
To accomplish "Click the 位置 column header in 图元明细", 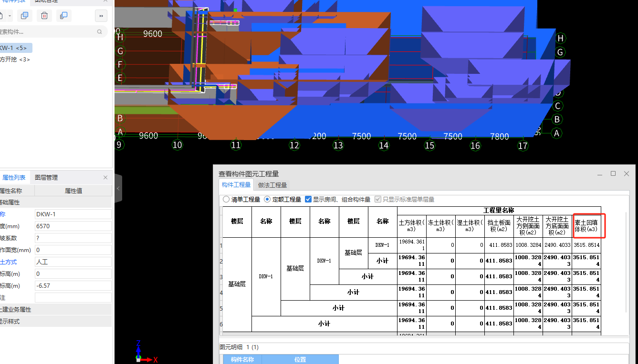I will pos(300,360).
